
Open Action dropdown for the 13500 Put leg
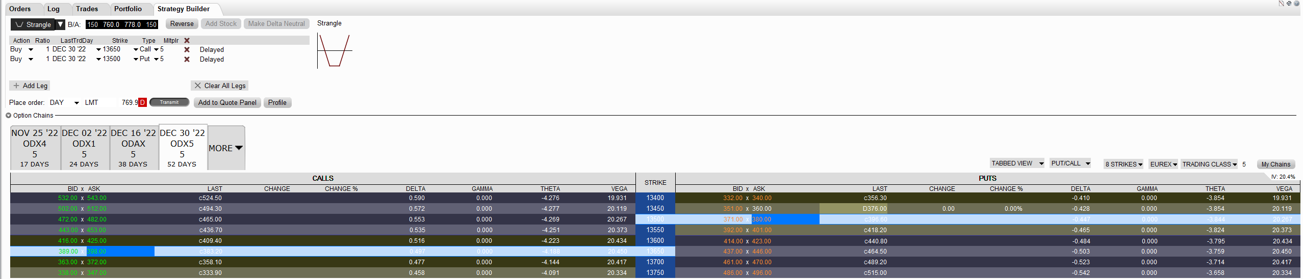point(31,59)
